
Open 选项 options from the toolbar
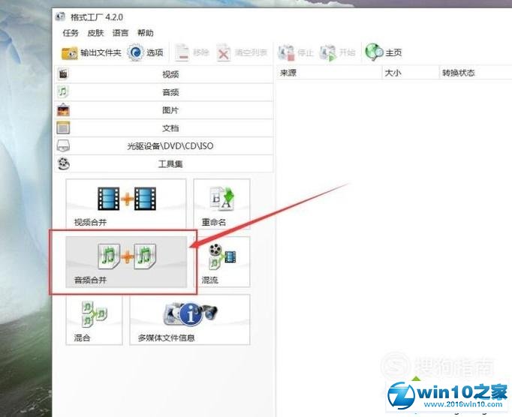click(x=146, y=52)
